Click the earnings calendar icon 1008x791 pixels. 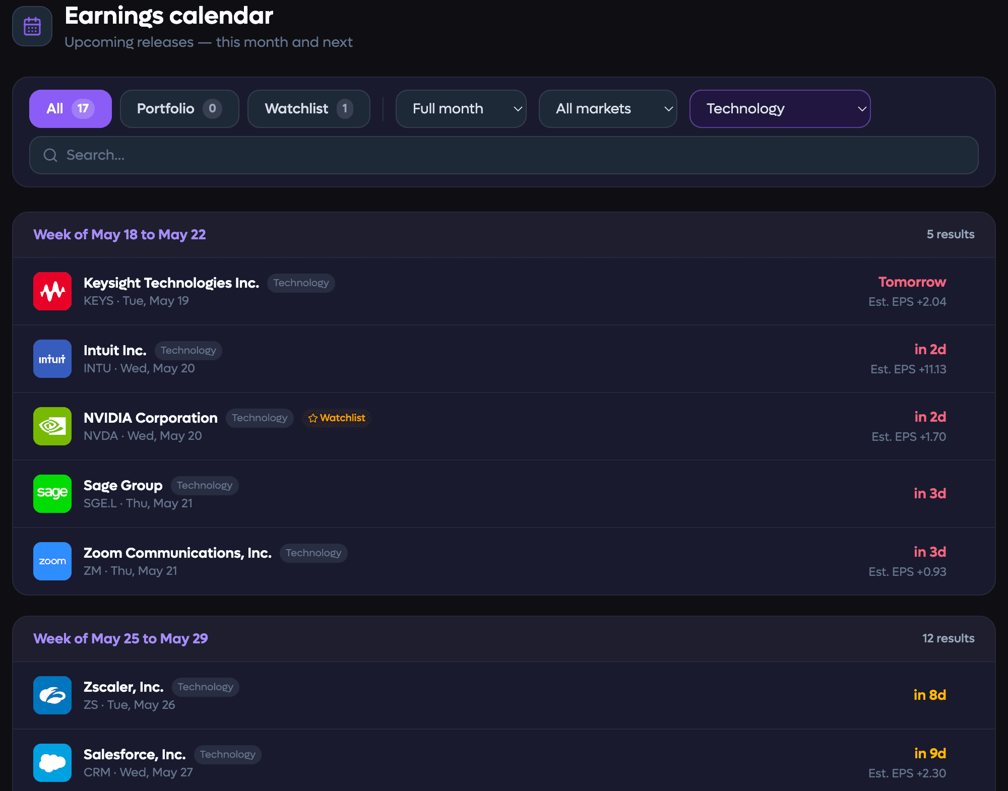(x=32, y=26)
